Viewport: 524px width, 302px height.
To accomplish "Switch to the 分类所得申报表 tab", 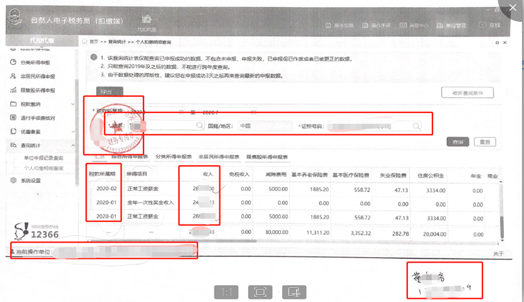I will click(172, 157).
